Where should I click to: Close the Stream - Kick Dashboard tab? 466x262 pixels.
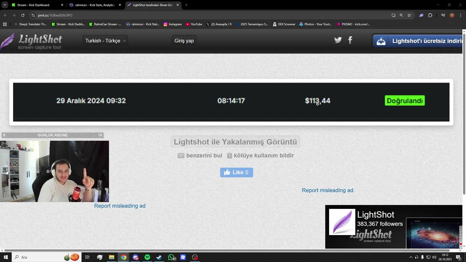(x=62, y=5)
